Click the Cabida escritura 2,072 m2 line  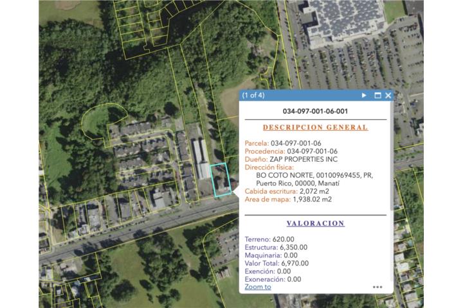point(287,191)
